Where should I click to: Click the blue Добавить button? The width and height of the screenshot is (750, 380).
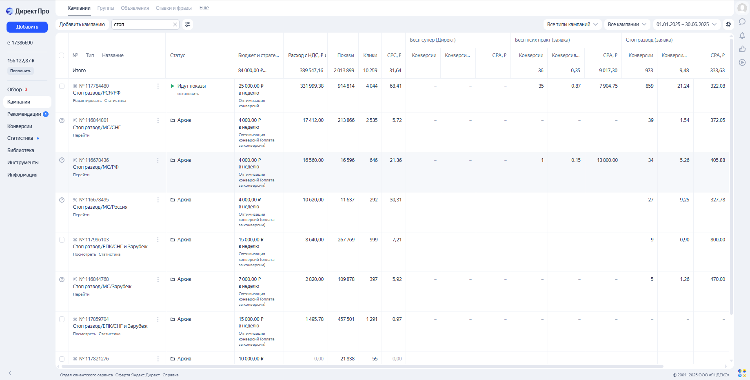click(27, 27)
